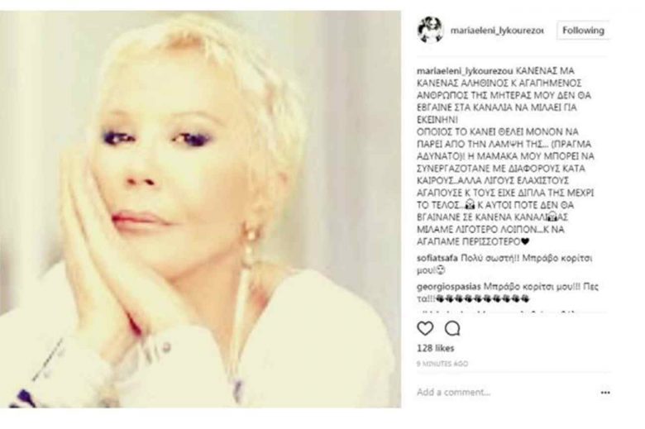The height and width of the screenshot is (429, 645).
Task: Open comments with the speech bubble icon
Action: 452,328
